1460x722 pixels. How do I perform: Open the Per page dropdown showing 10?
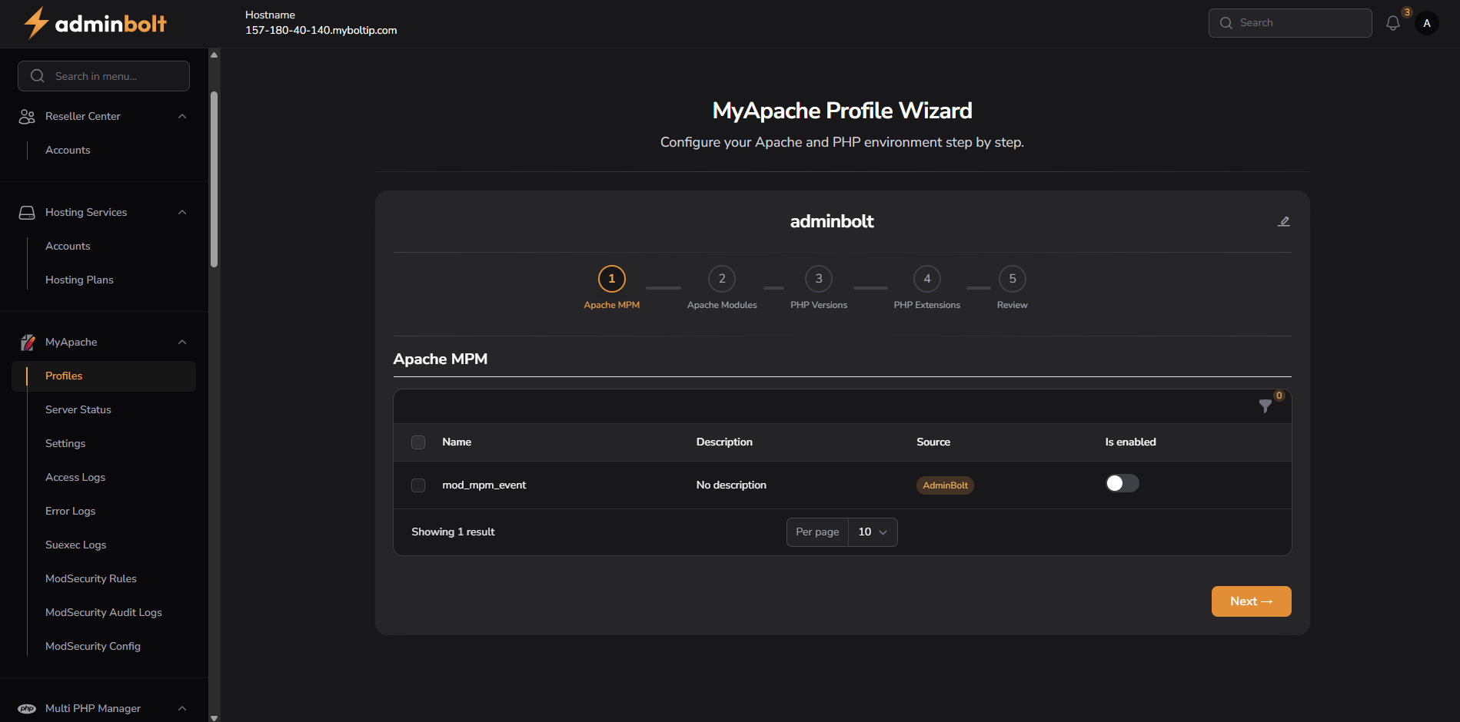872,532
